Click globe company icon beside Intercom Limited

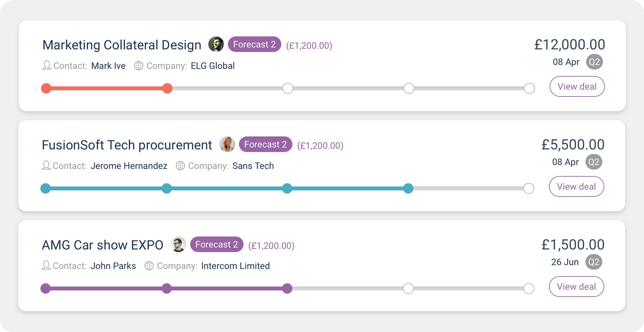[x=149, y=266]
